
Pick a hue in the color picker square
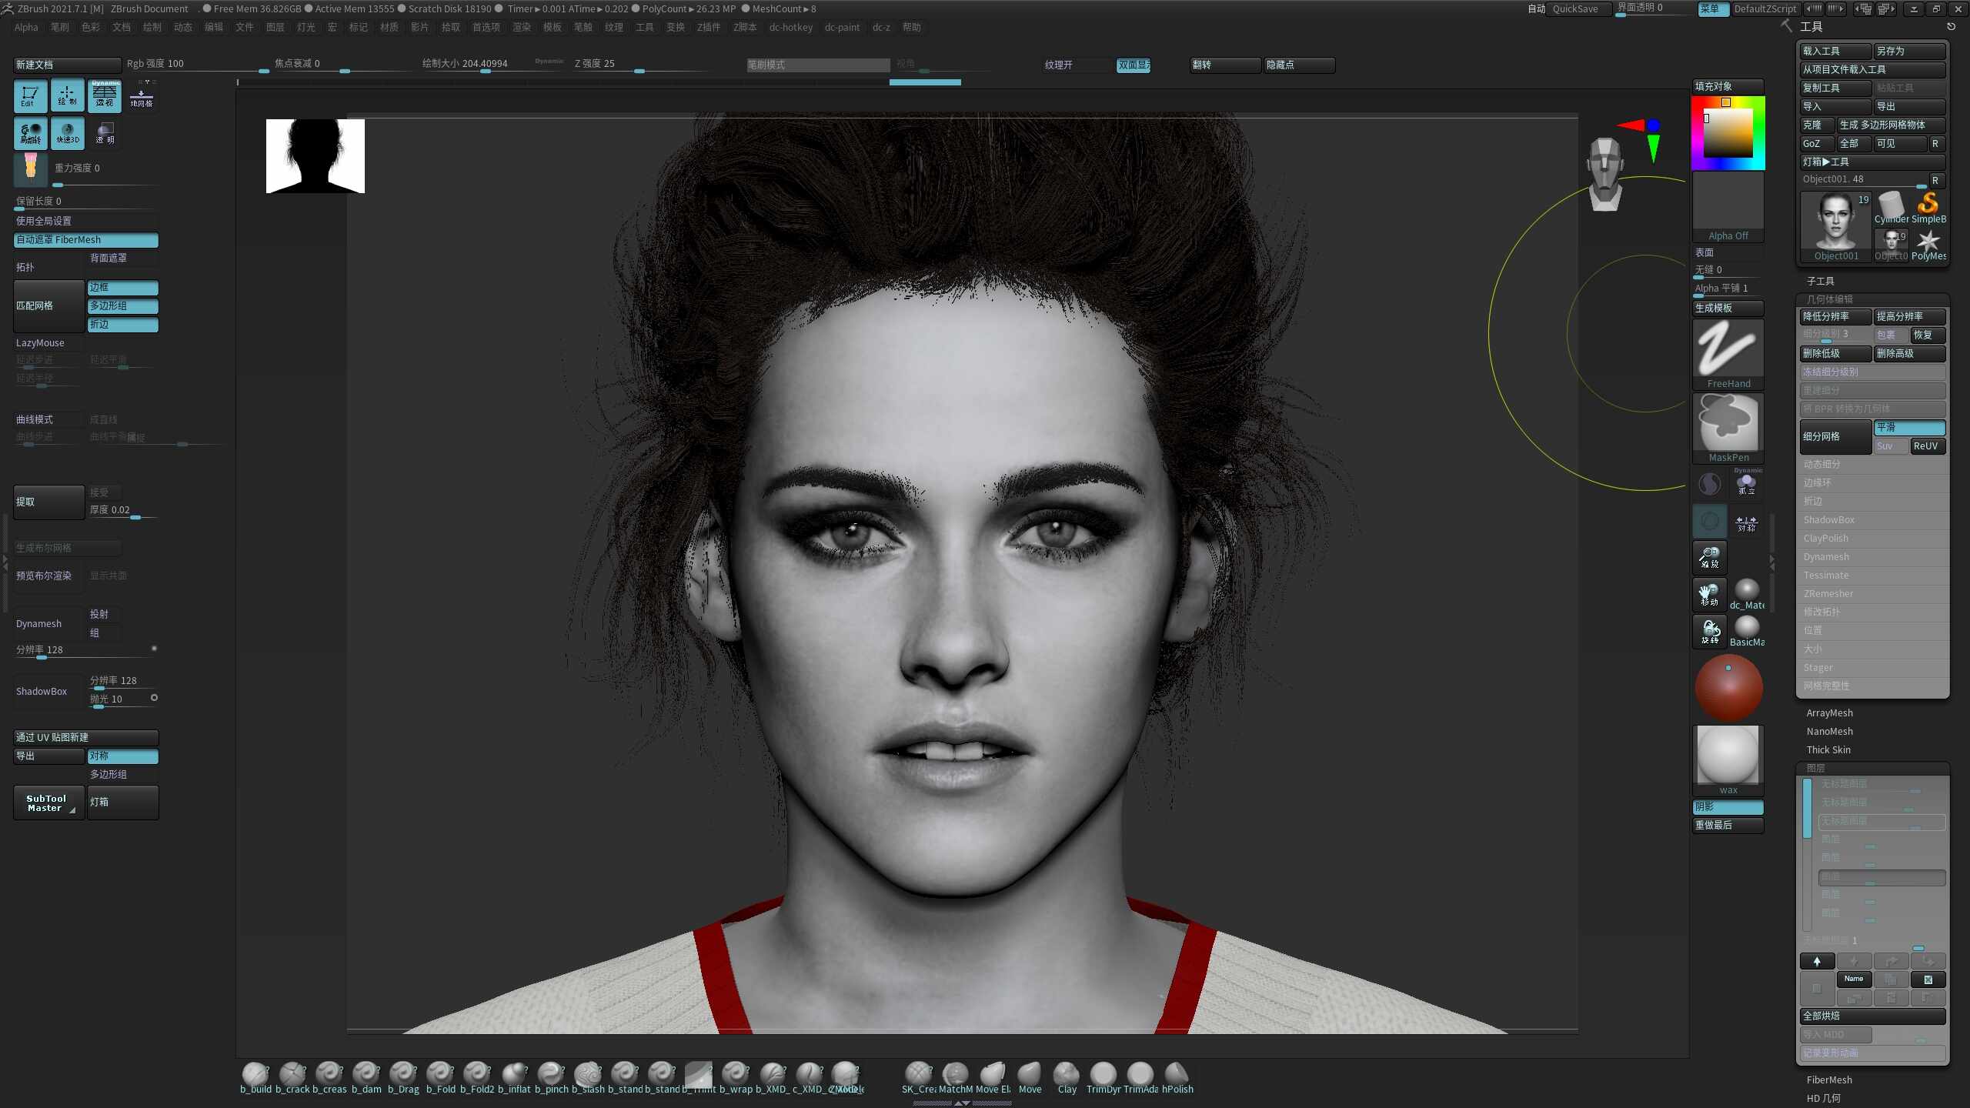click(1728, 132)
